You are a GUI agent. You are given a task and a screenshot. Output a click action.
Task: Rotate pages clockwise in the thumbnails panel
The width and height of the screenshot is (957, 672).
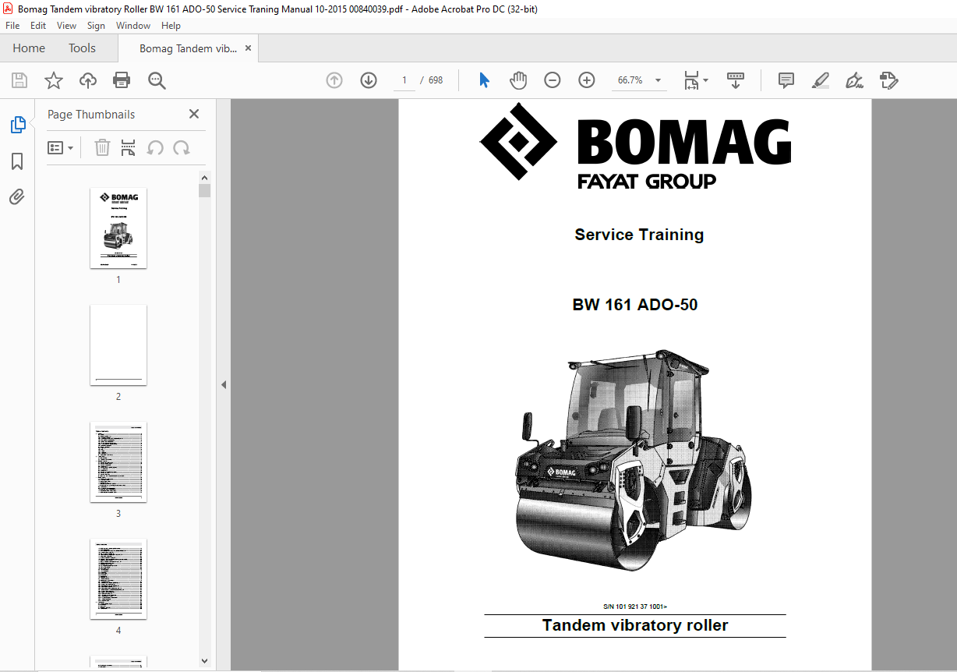(x=182, y=147)
